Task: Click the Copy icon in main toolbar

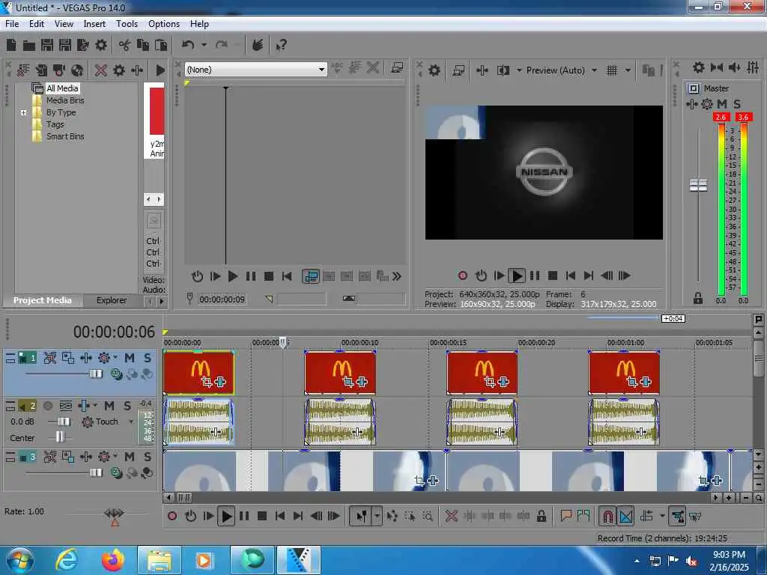Action: coord(142,45)
